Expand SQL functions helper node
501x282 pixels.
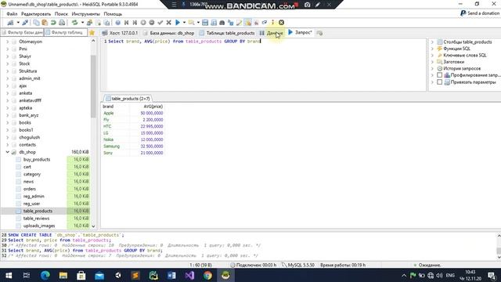pos(432,49)
